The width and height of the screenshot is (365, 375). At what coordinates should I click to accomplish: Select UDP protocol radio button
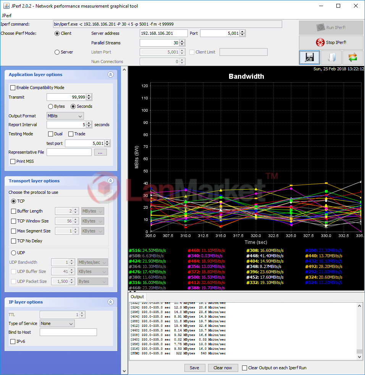pos(14,253)
